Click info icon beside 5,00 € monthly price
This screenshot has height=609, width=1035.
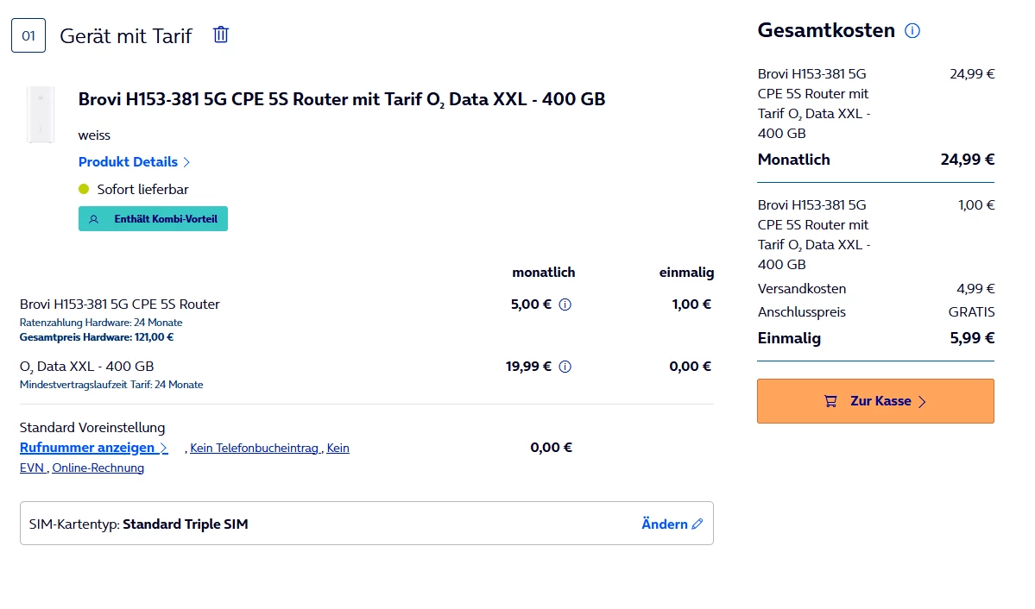565,304
